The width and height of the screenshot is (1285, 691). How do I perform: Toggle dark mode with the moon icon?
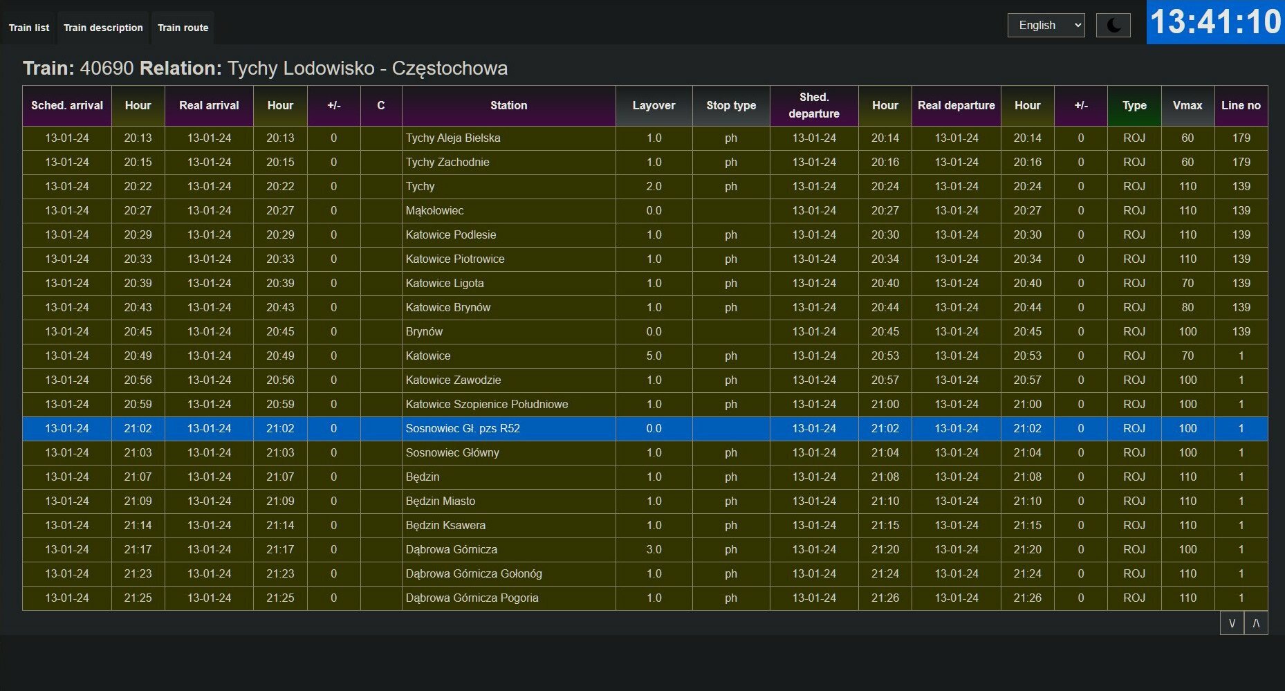click(x=1113, y=26)
